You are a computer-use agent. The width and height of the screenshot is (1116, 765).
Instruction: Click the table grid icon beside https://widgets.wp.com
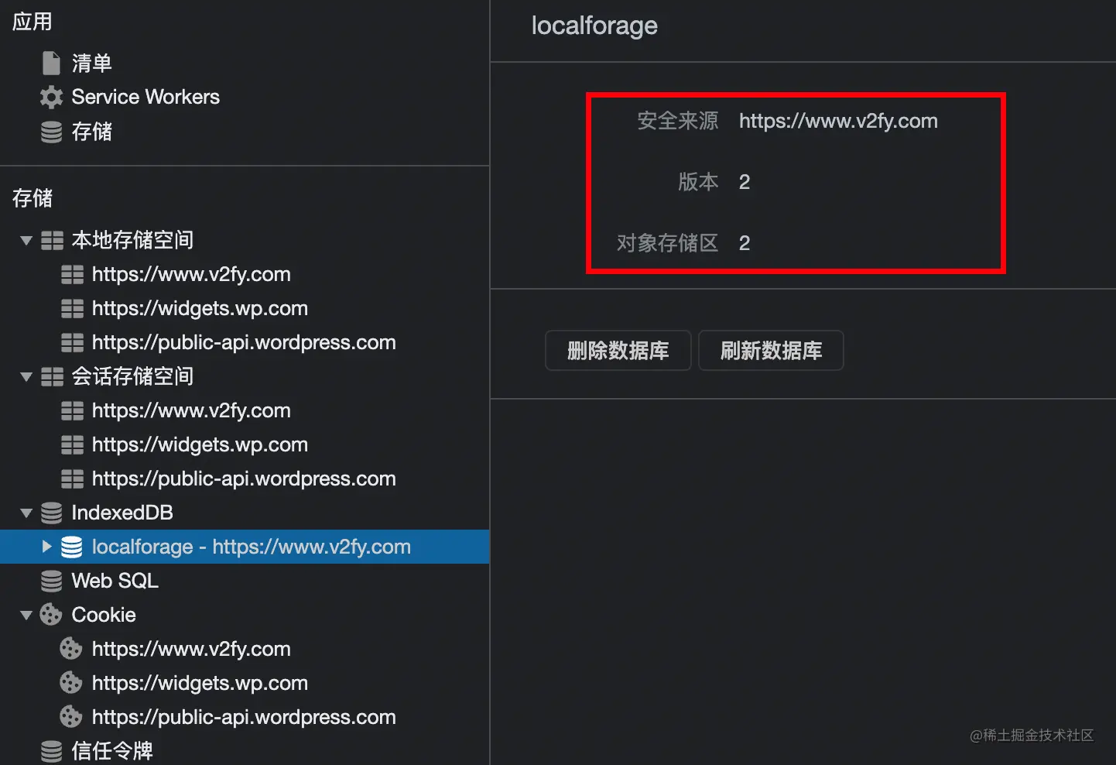[x=72, y=308]
